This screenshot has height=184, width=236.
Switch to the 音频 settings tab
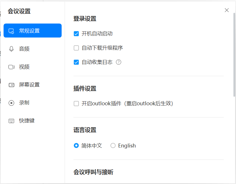(24, 48)
